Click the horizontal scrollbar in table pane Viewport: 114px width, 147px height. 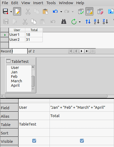[x=56, y=96]
